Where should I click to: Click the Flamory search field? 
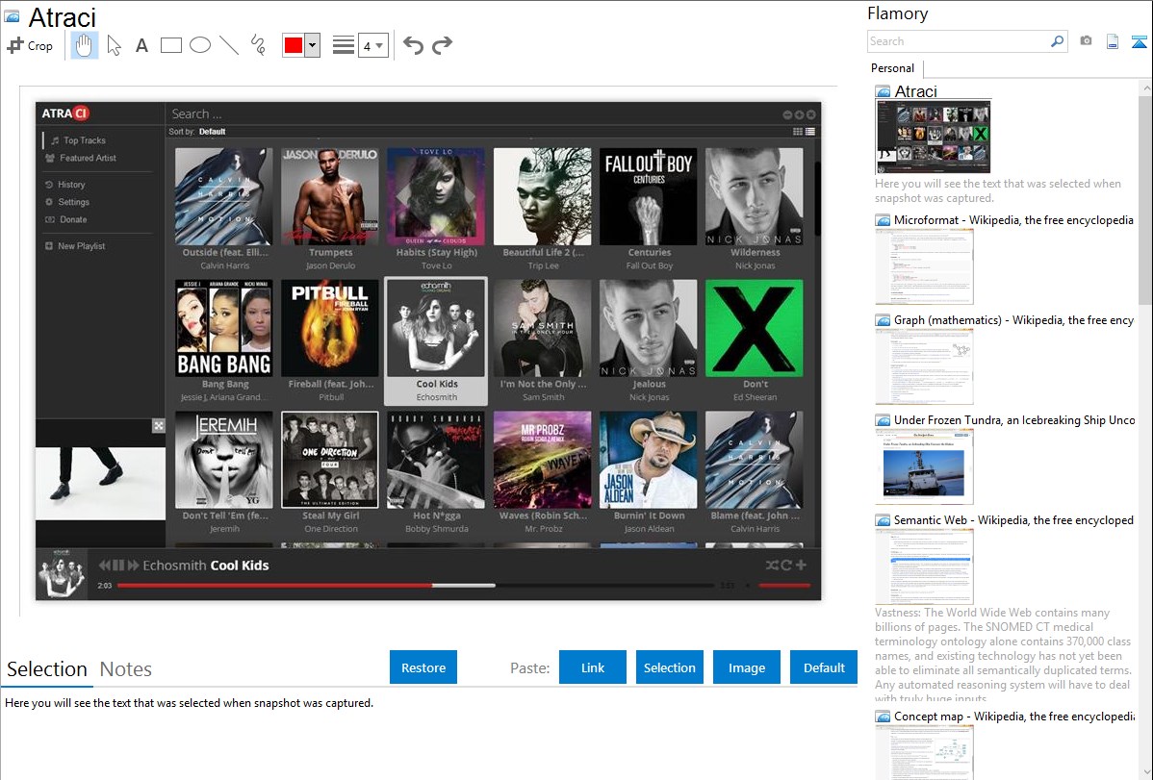coord(958,41)
